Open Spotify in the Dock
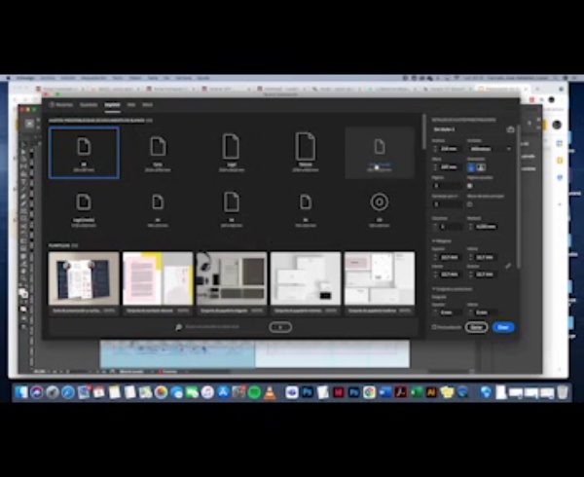This screenshot has height=477, width=584. [x=254, y=392]
